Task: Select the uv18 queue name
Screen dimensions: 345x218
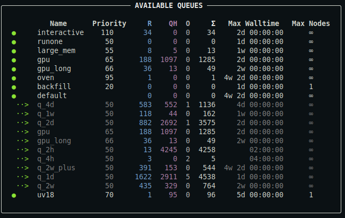Action: coord(46,195)
